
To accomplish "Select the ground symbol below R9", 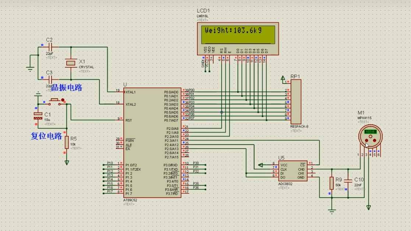I will (332, 212).
